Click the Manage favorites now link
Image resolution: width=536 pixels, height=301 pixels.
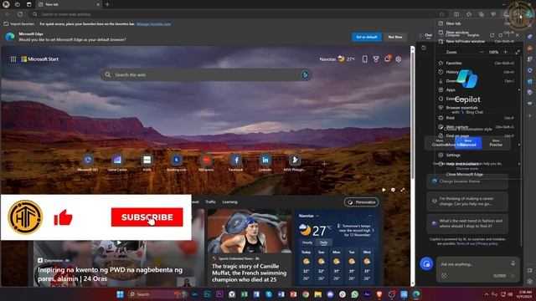click(153, 24)
